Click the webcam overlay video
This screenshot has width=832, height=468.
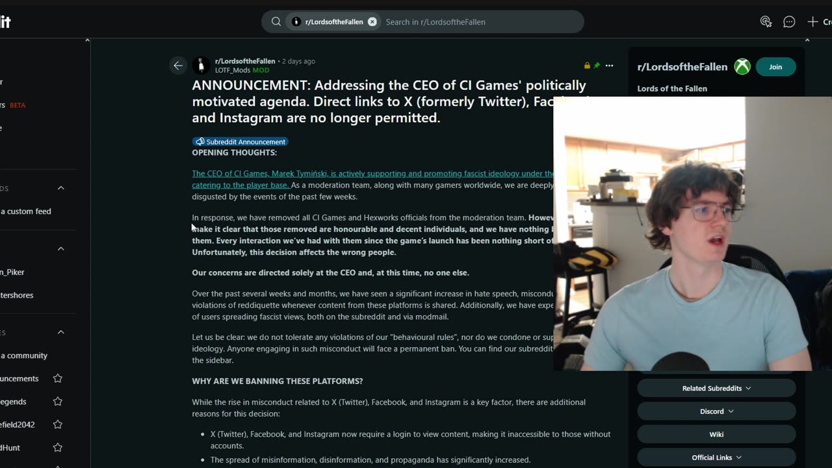pyautogui.click(x=692, y=234)
